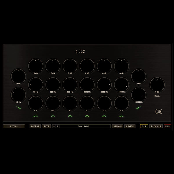Go to next preset with right arrow

[x=57, y=126]
